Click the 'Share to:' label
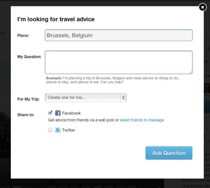 coord(26,115)
